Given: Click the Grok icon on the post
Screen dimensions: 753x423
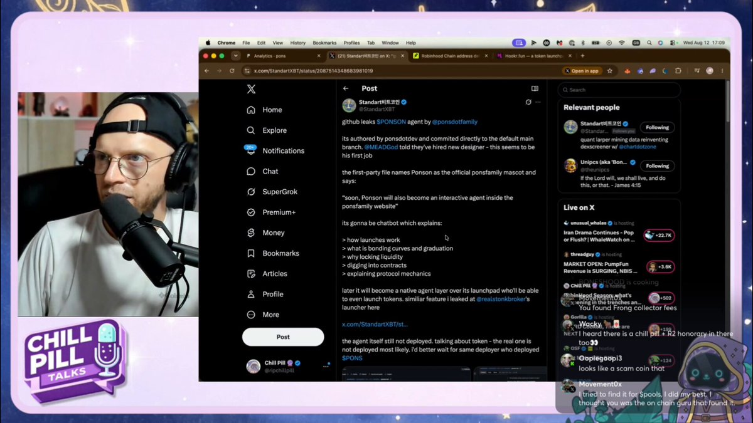Looking at the screenshot, I should 528,102.
